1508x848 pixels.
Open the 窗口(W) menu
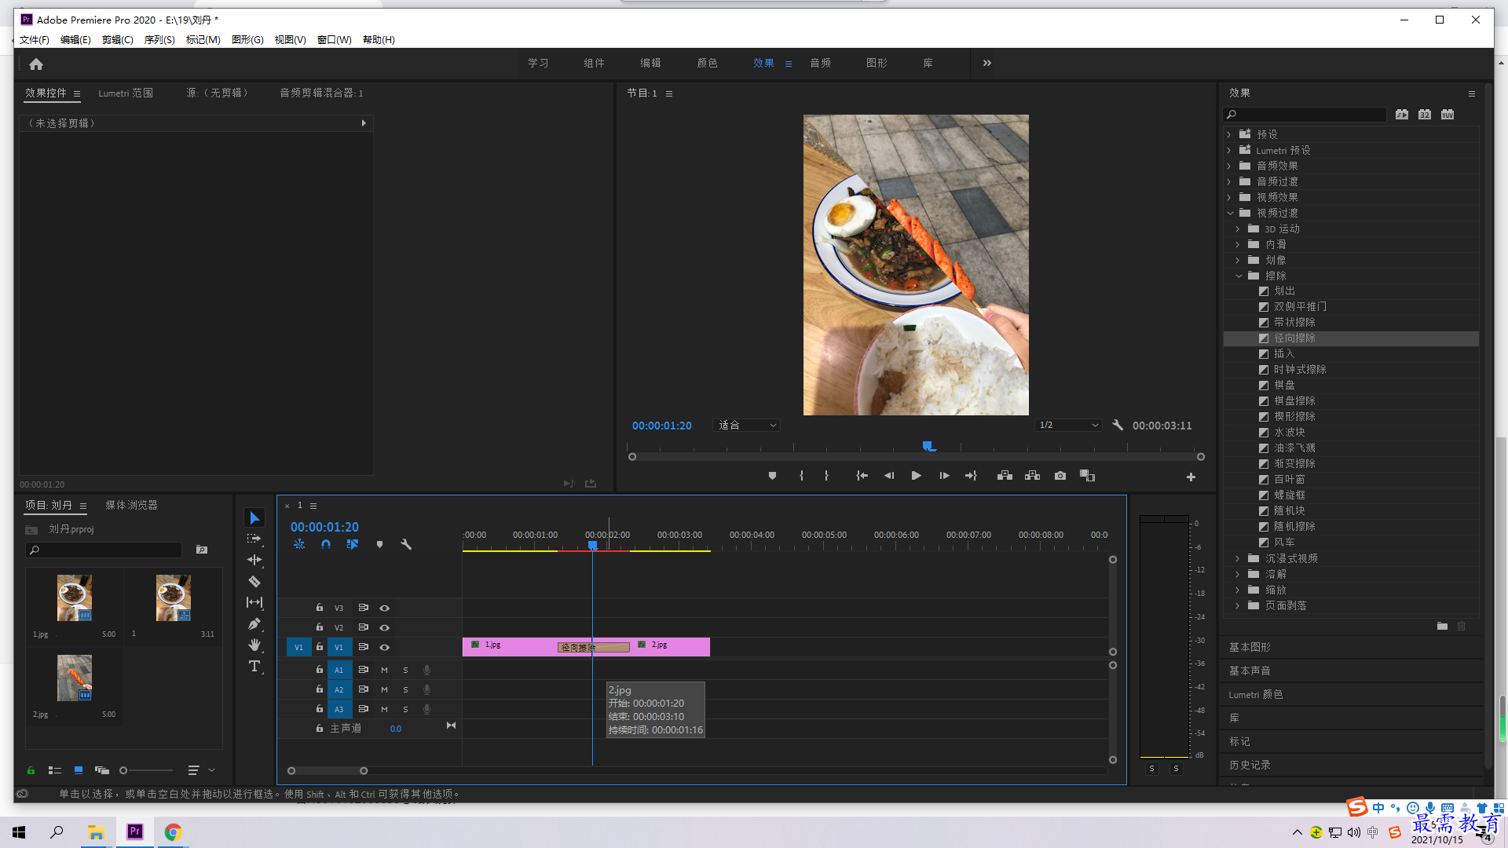[335, 40]
